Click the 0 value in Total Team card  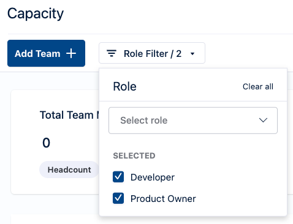[46, 143]
